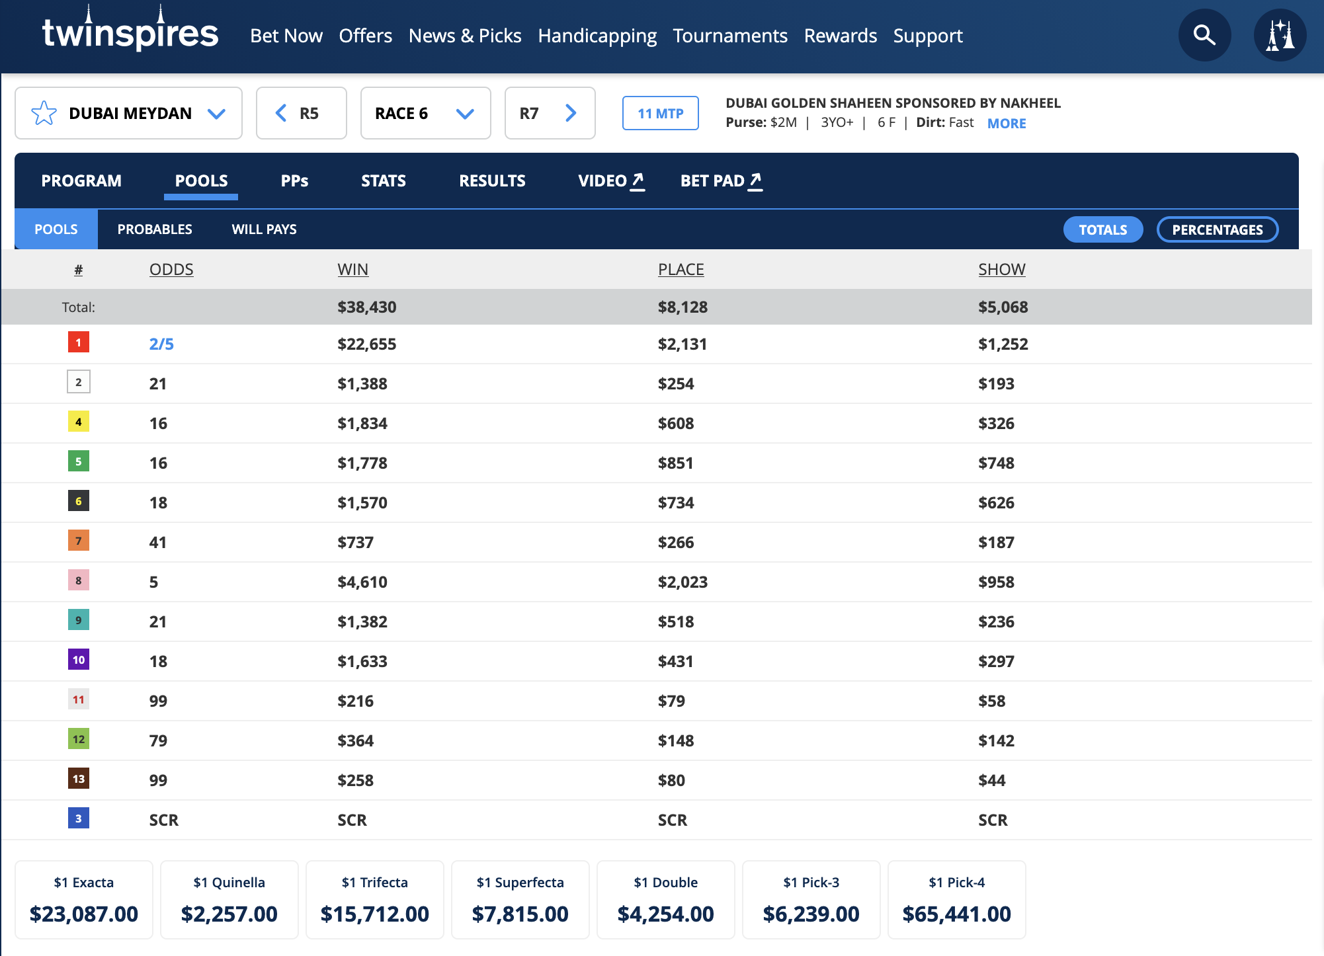1324x956 pixels.
Task: Click the red number 1 saddlecloth swatch
Action: [79, 342]
